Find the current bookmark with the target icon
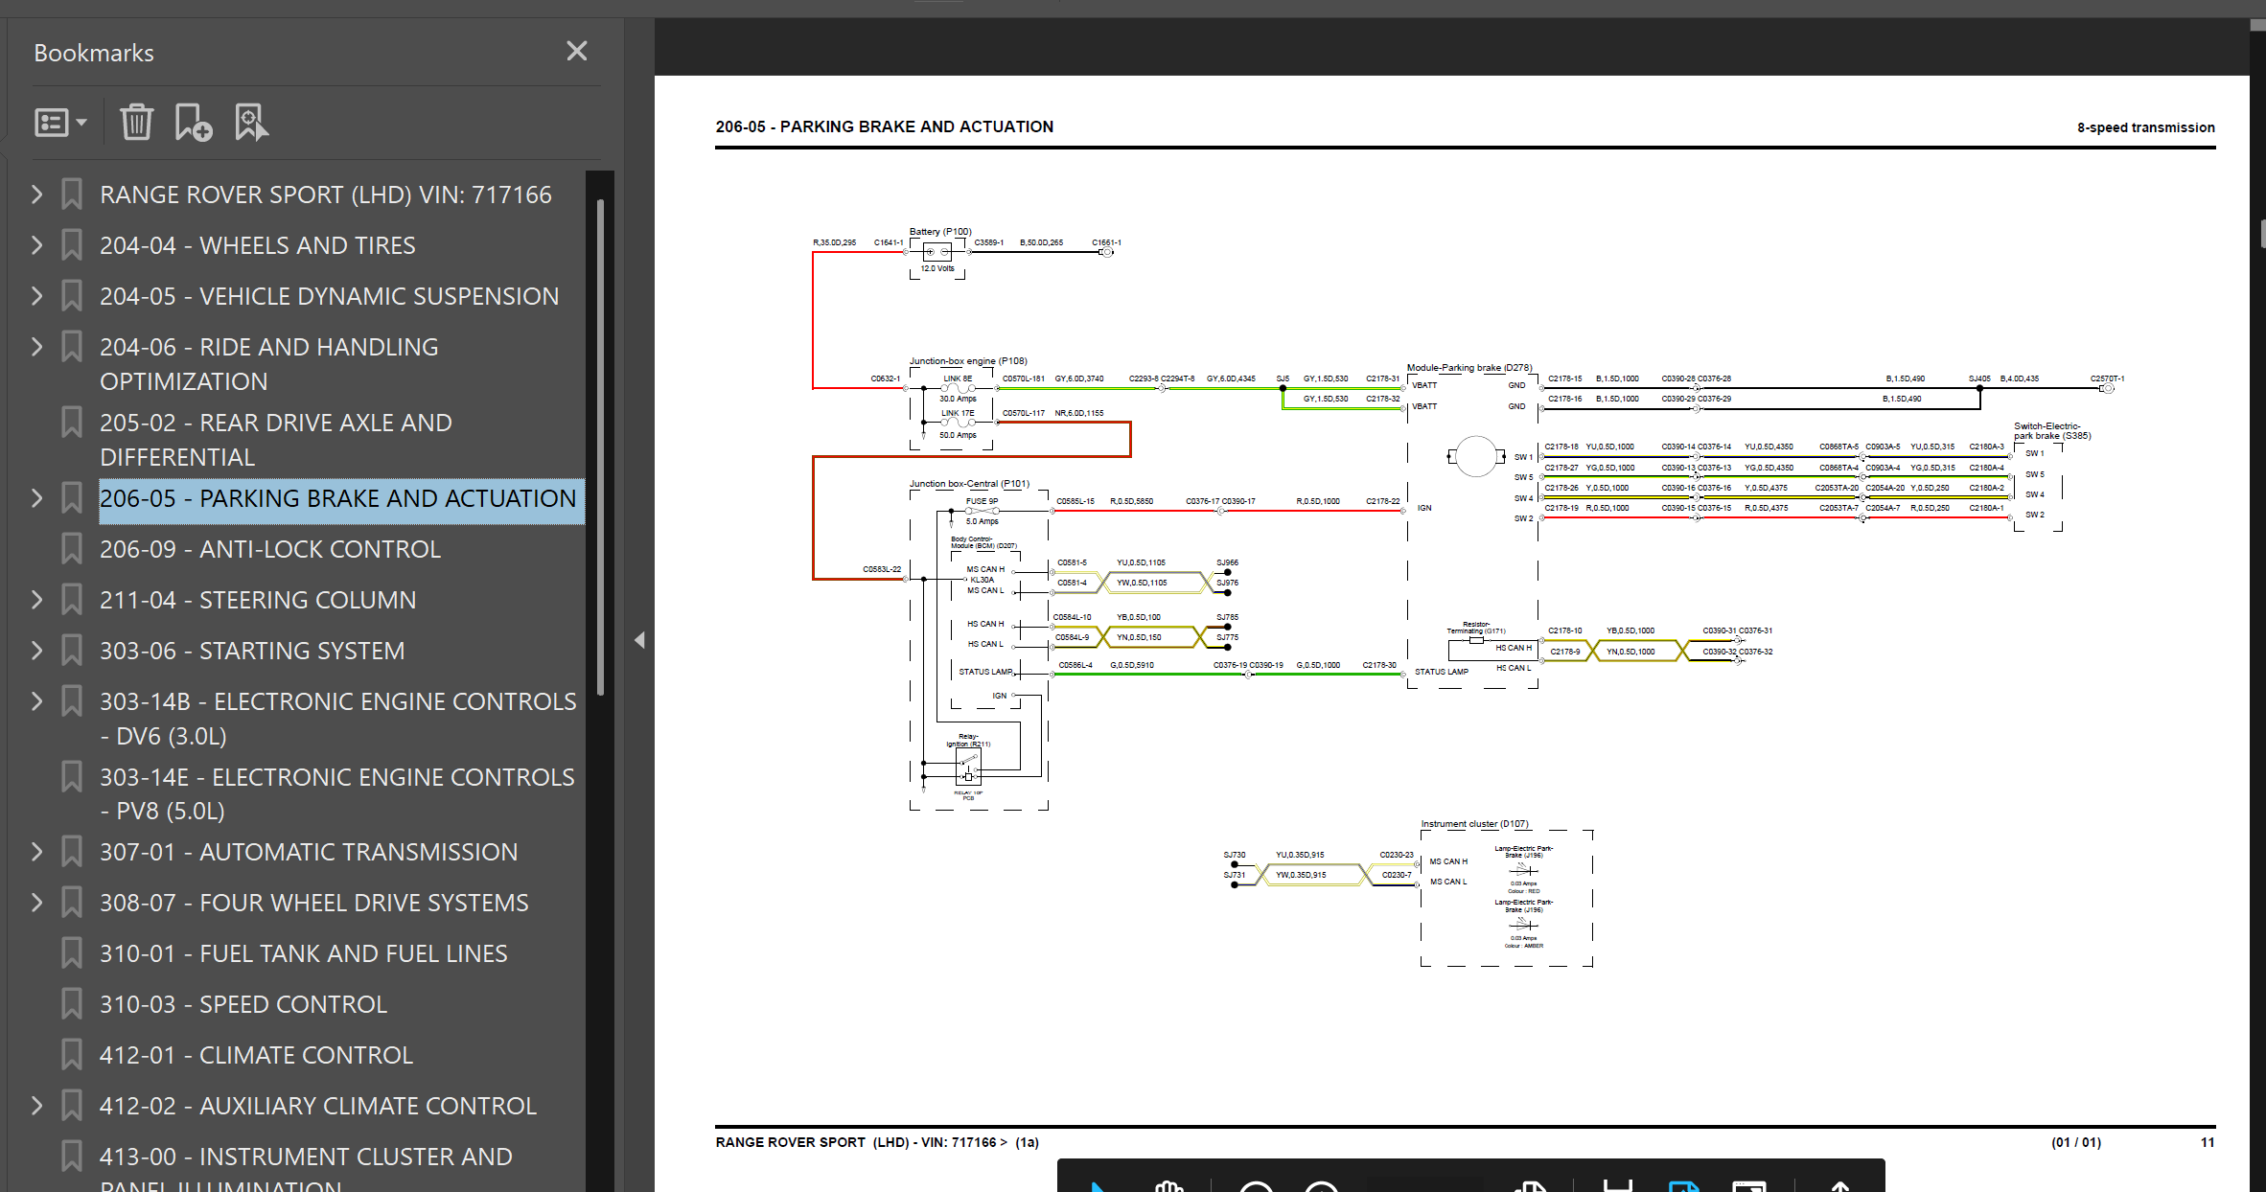The width and height of the screenshot is (2266, 1192). tap(251, 123)
